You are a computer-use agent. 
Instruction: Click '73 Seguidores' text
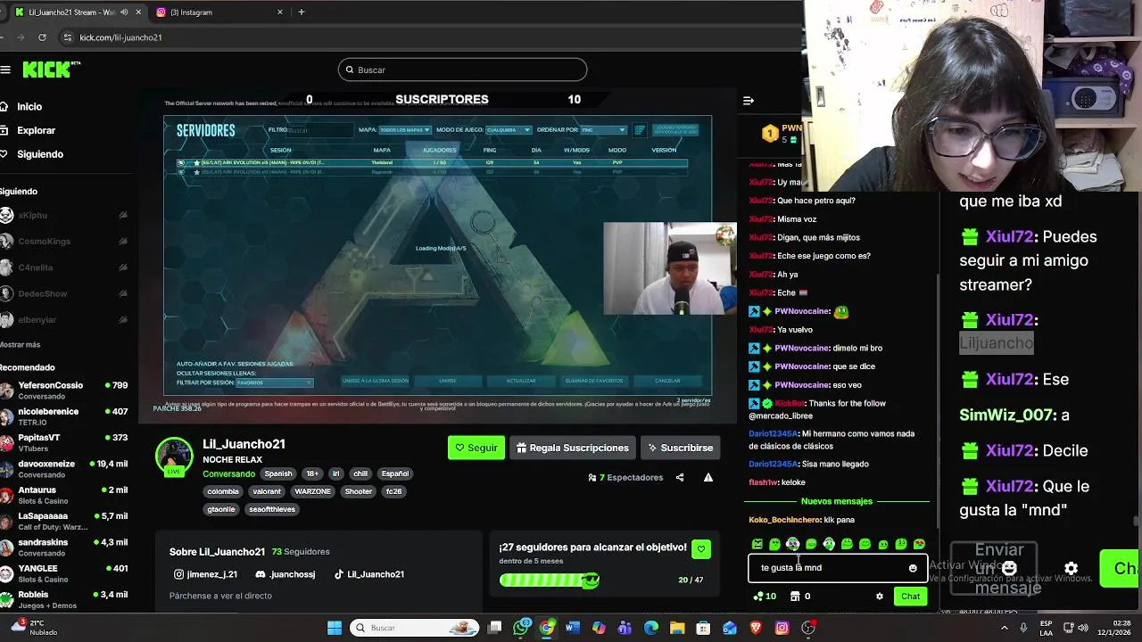[301, 552]
